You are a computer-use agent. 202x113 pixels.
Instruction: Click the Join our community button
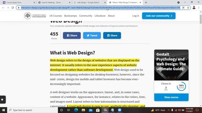(159, 16)
